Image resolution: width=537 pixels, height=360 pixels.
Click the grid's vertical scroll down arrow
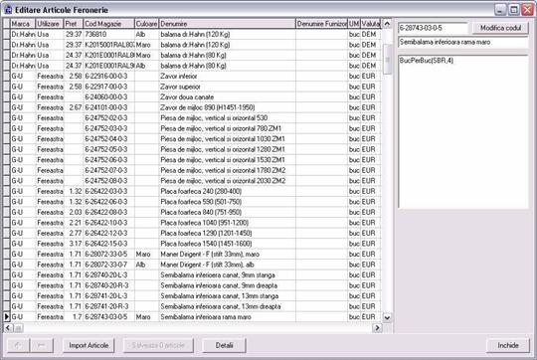coord(387,317)
